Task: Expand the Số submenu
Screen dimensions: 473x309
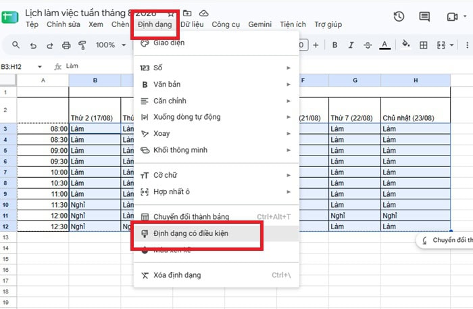Action: coord(216,68)
